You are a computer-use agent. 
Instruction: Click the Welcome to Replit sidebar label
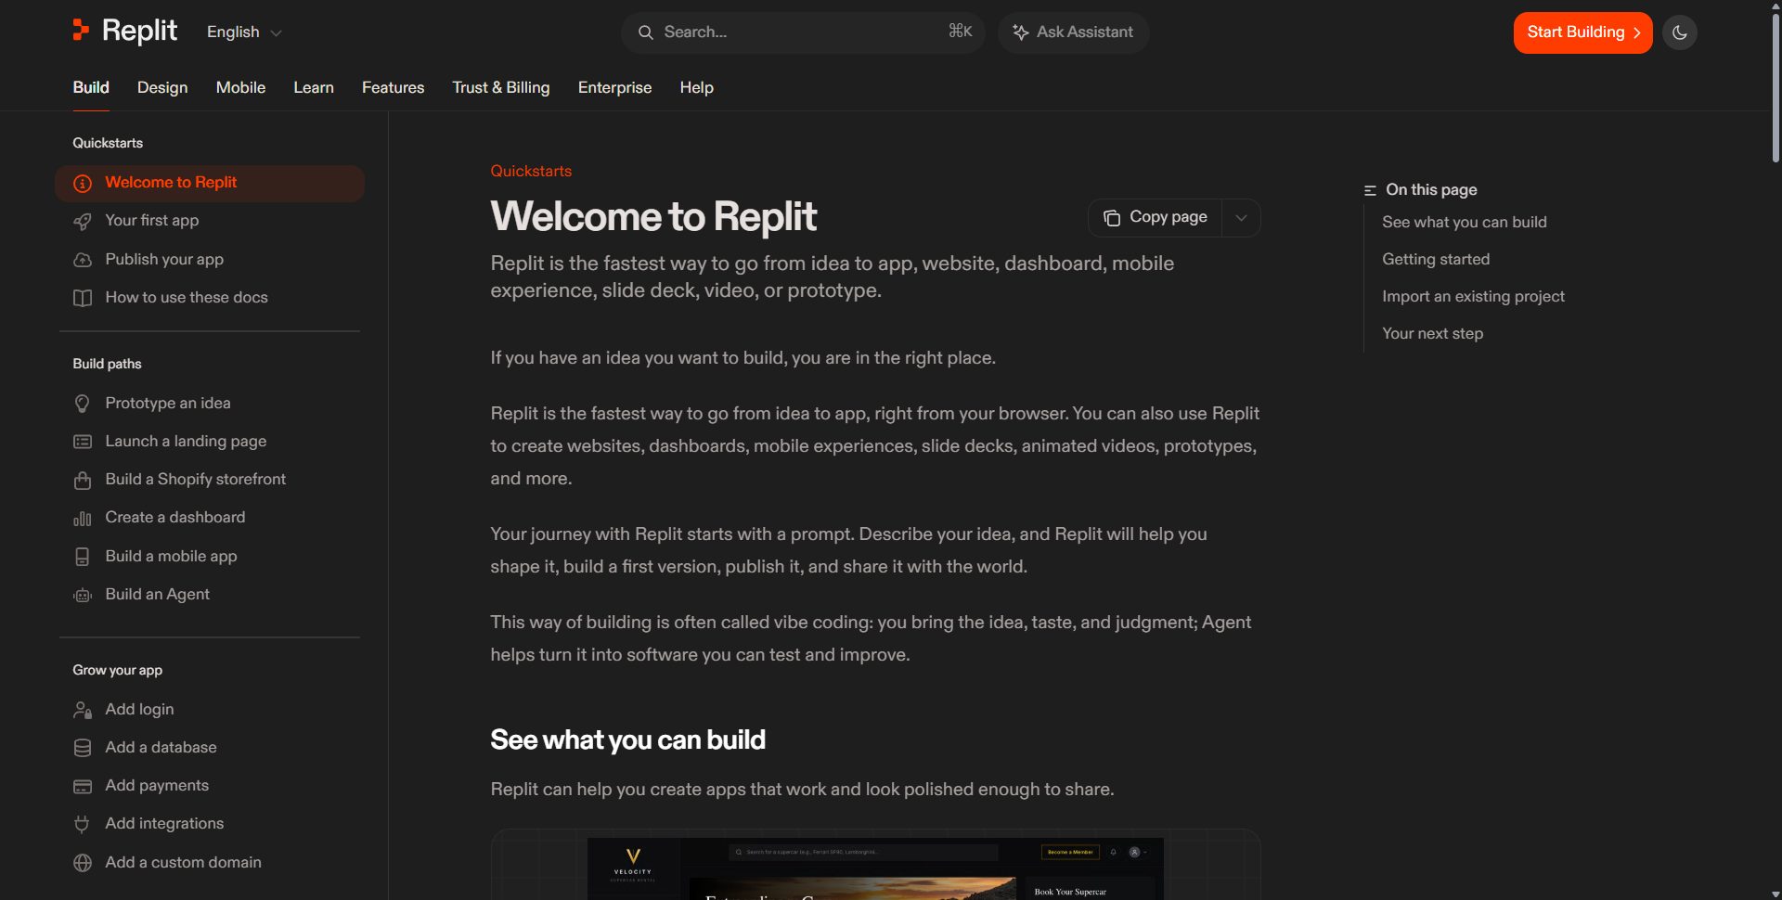point(171,183)
